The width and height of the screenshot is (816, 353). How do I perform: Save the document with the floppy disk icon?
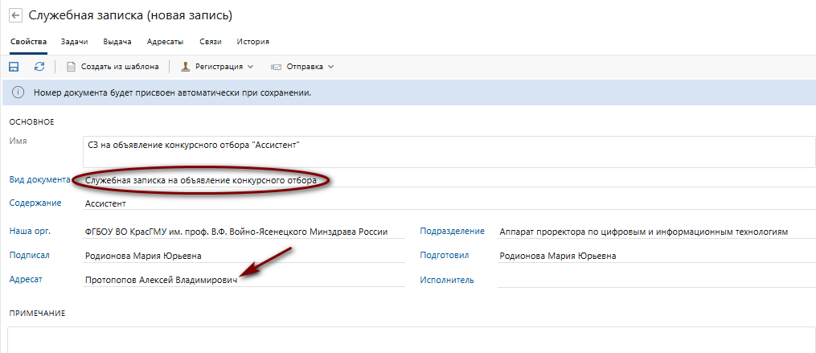point(14,67)
